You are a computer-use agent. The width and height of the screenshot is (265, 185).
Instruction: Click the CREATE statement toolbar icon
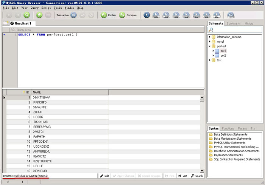click(x=230, y=15)
